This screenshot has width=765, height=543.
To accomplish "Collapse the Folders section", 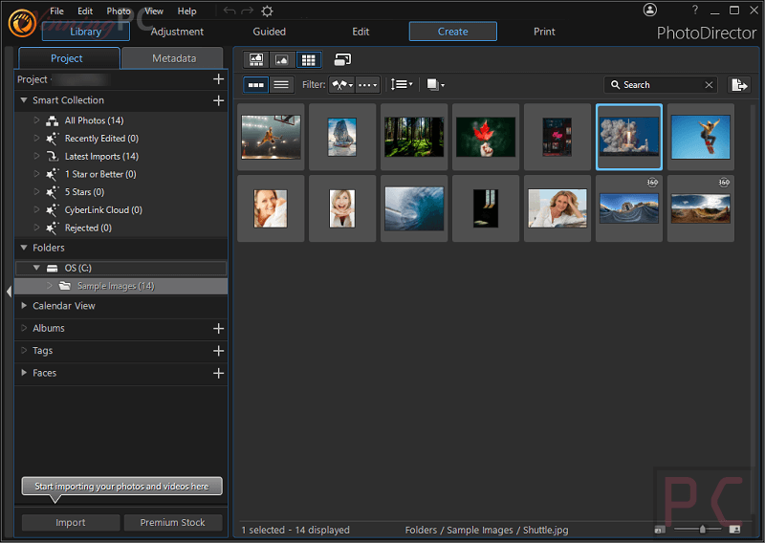I will (23, 248).
